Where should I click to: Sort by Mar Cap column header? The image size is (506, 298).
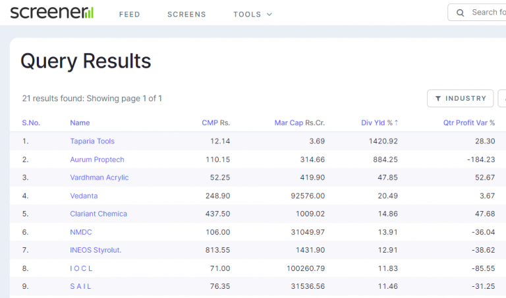(300, 123)
